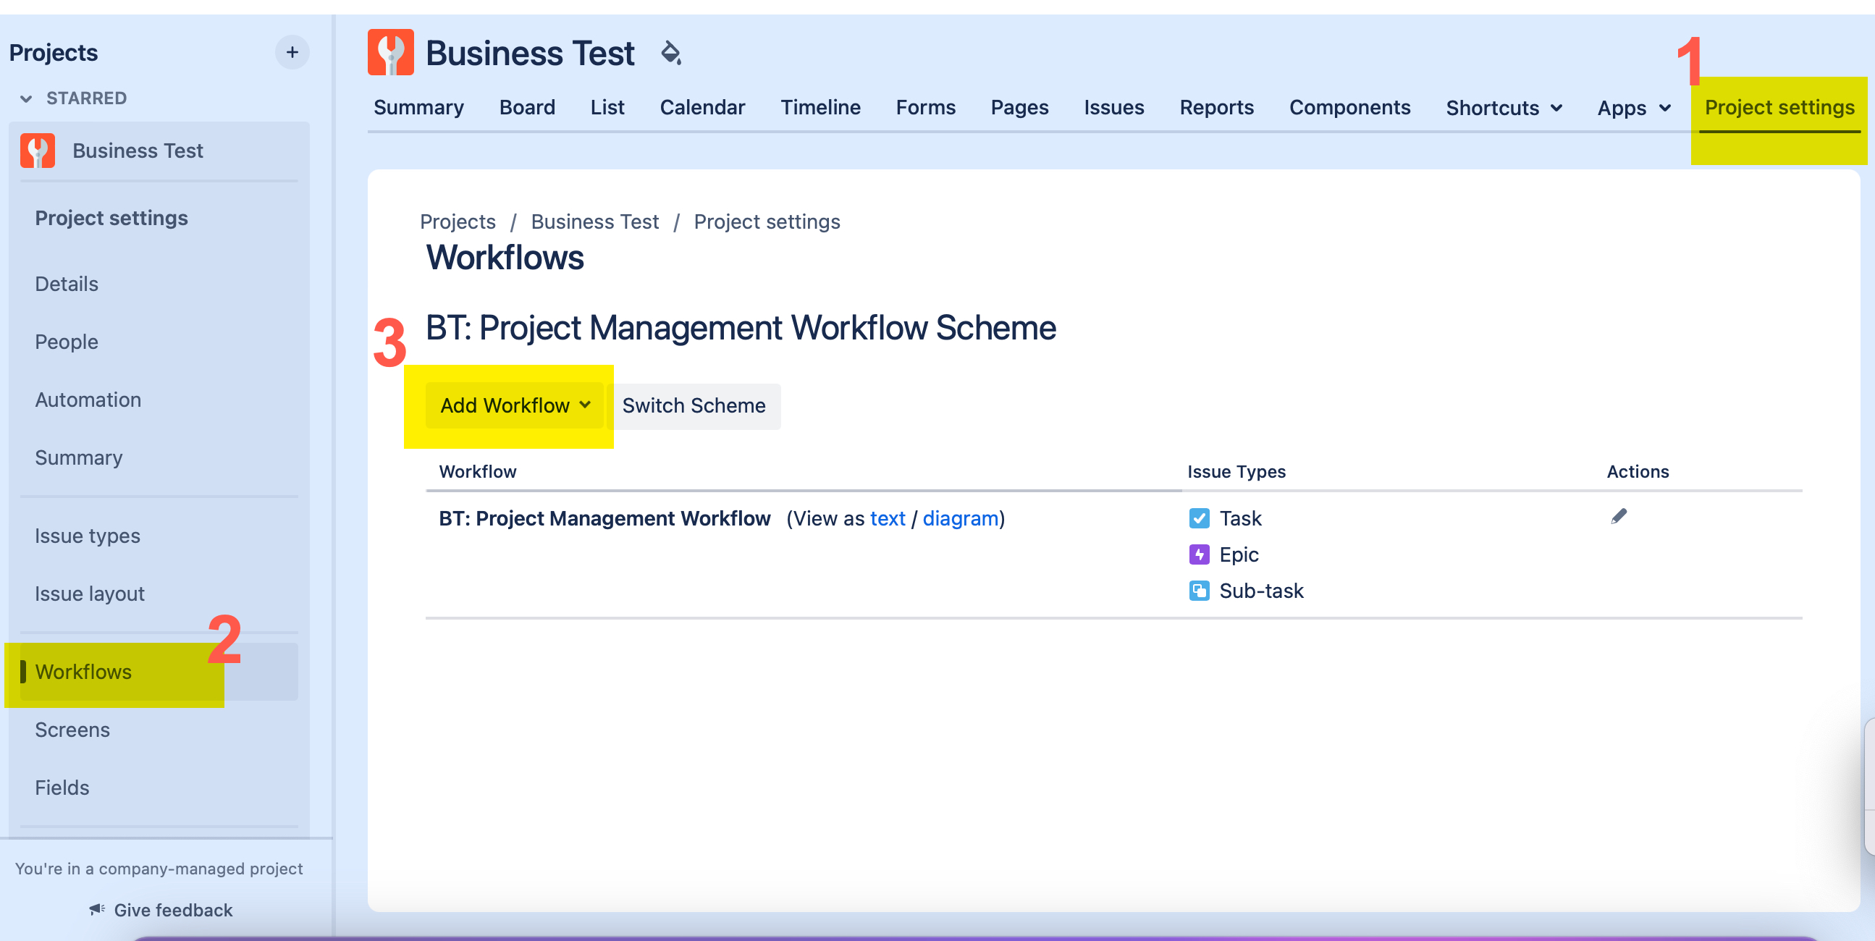Open the Timeline tab

tap(820, 107)
